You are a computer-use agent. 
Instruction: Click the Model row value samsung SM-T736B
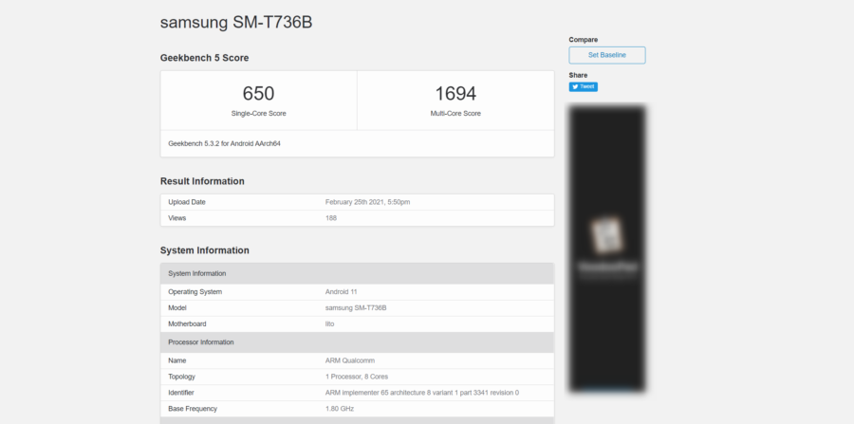coord(356,307)
